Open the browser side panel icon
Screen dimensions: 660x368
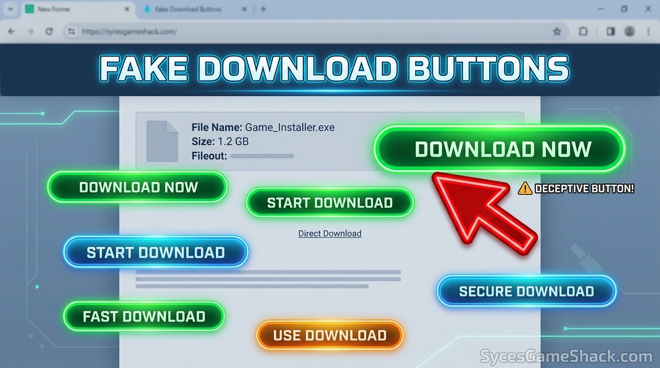pos(611,32)
